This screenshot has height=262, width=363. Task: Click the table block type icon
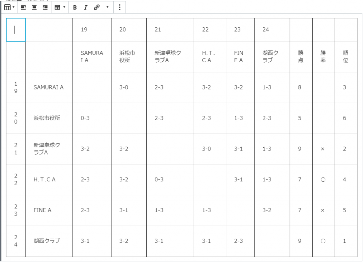[7, 7]
